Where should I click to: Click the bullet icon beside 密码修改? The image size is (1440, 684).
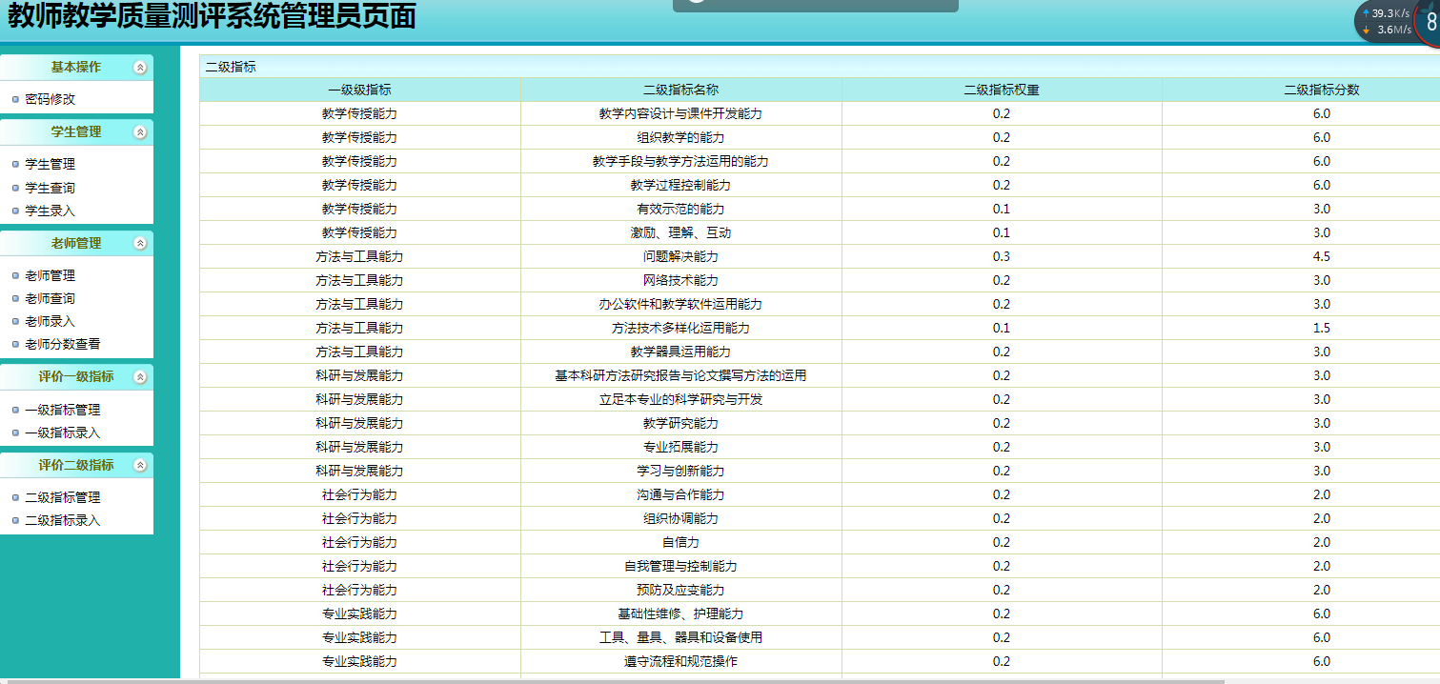(14, 98)
